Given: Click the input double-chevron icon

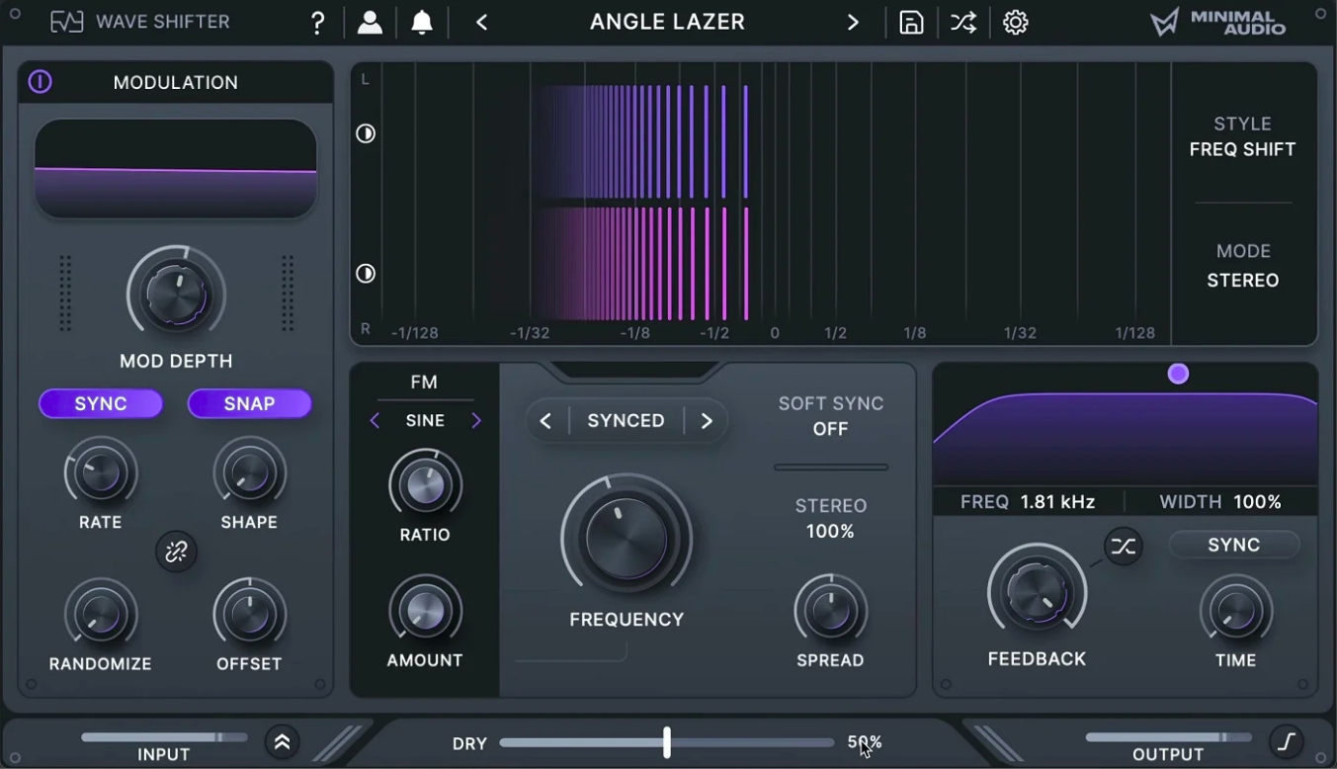Looking at the screenshot, I should [282, 742].
